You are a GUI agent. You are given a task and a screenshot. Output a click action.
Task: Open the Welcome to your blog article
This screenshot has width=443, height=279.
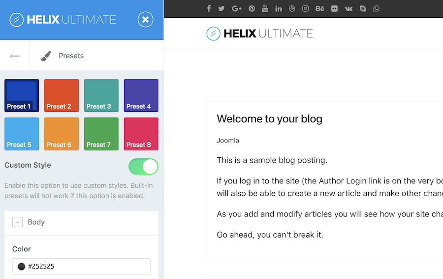[269, 119]
